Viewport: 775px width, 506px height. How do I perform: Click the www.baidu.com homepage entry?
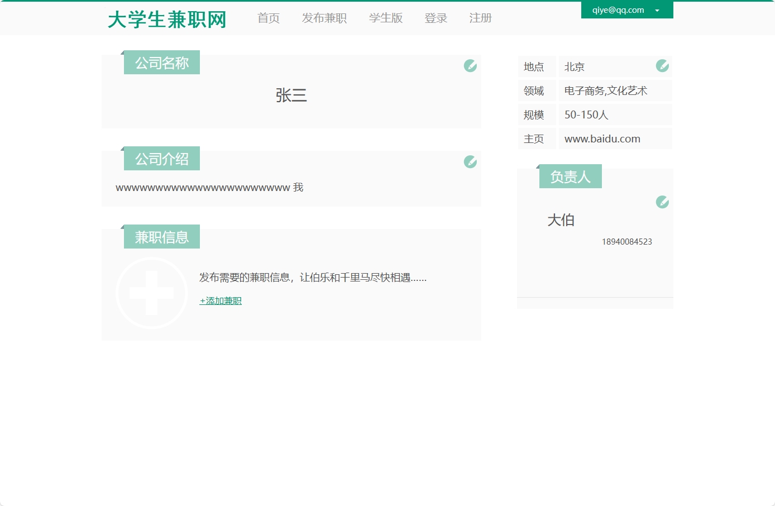coord(602,138)
